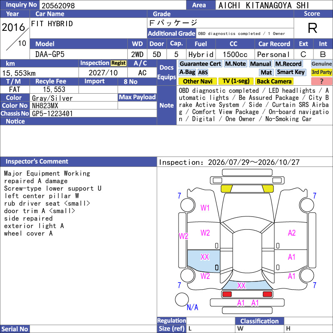The width and height of the screenshot is (333, 333).
Task: Click the red left tail light
Action: [x=227, y=294]
